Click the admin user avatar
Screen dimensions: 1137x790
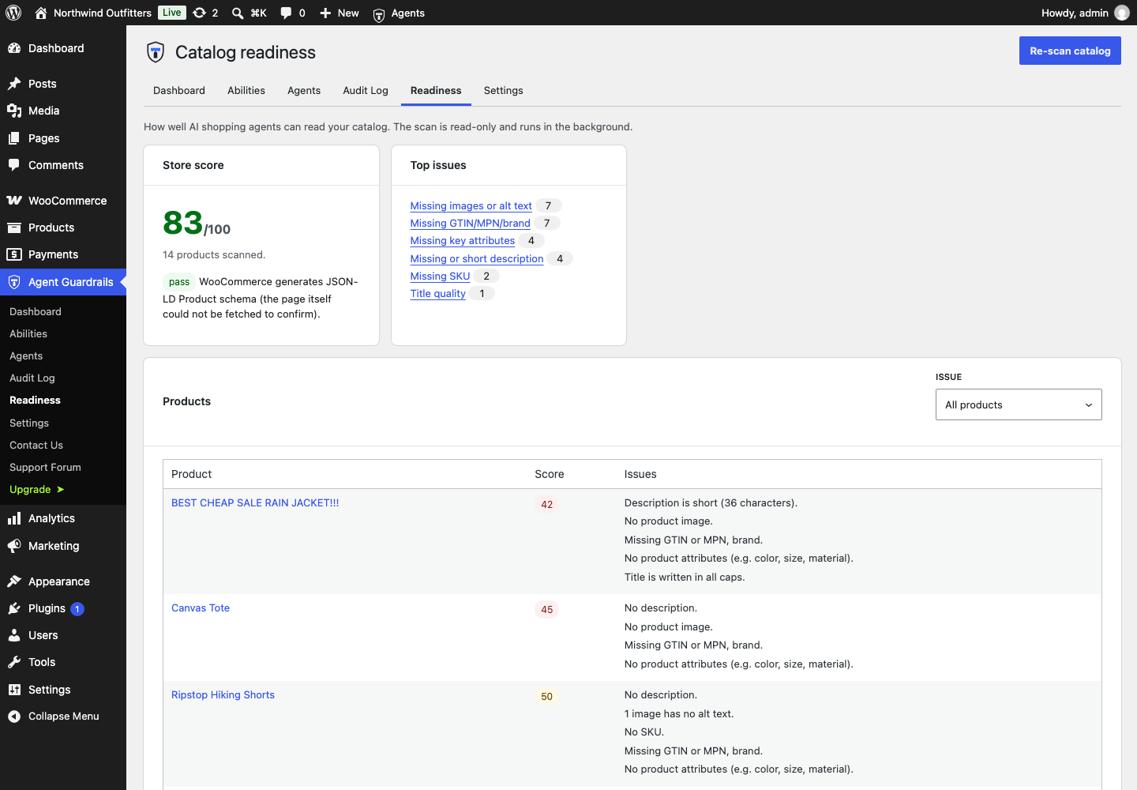click(x=1122, y=13)
